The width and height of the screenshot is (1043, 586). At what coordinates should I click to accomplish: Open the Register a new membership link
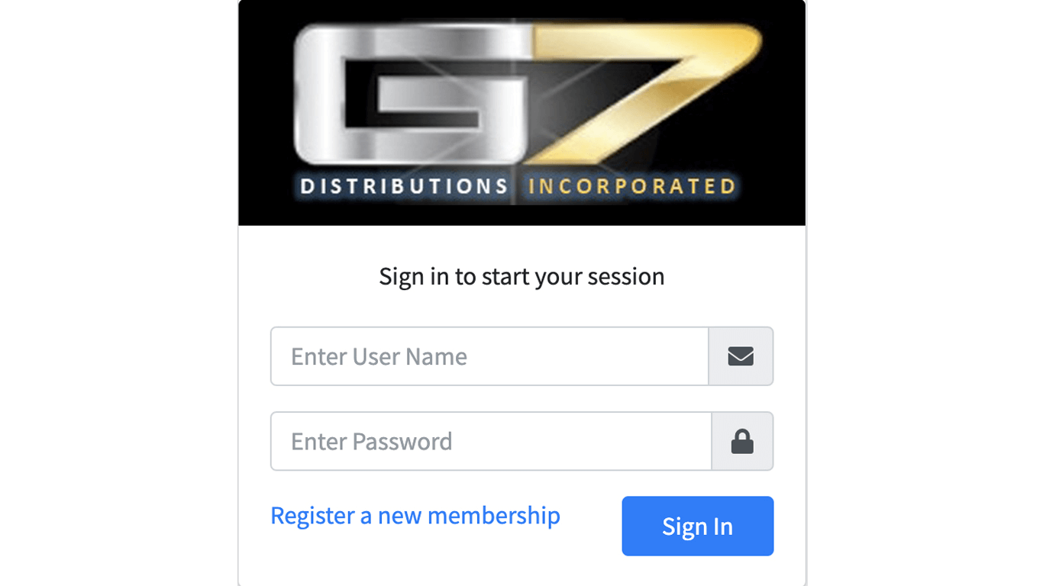[x=415, y=516]
